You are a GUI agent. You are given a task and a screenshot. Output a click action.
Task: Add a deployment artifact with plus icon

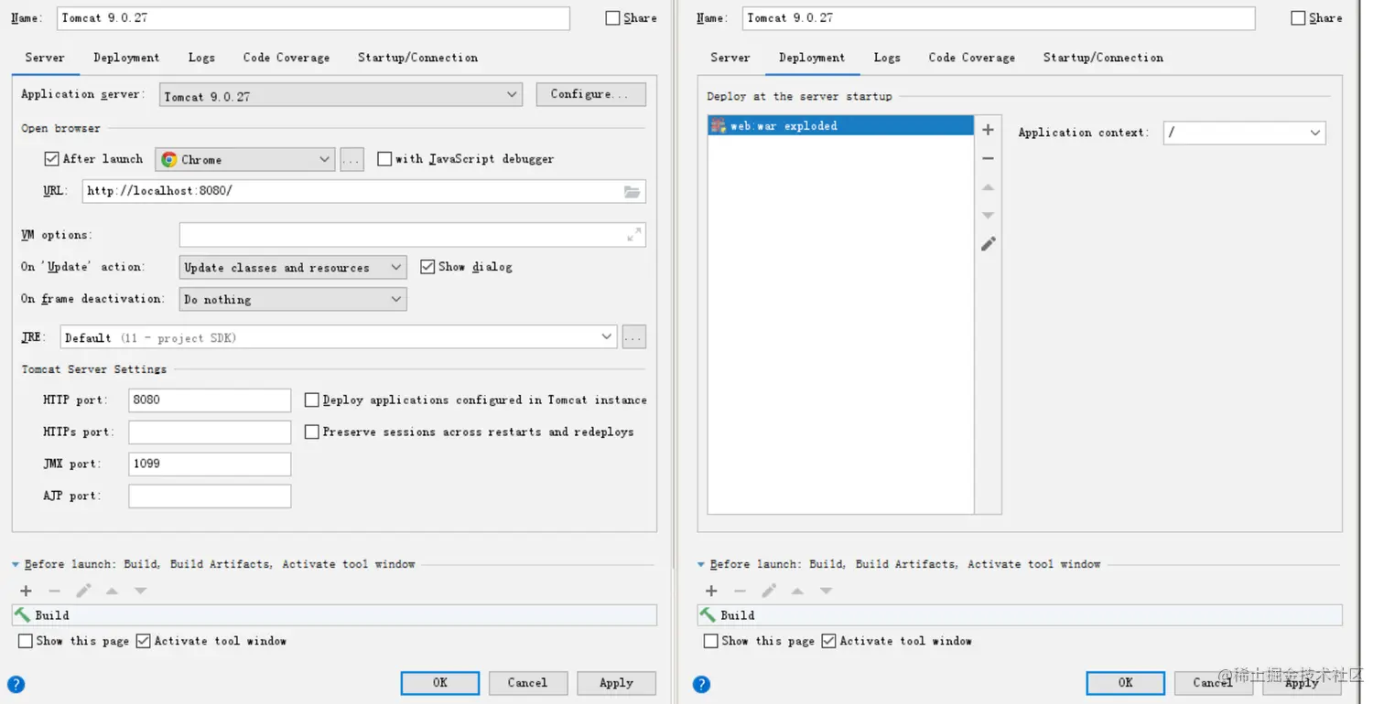pos(988,130)
